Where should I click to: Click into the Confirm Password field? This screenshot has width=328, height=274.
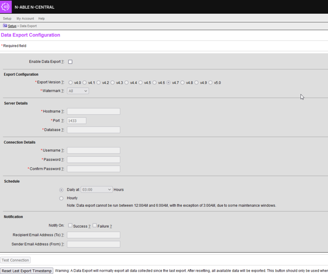pyautogui.click(x=94, y=169)
